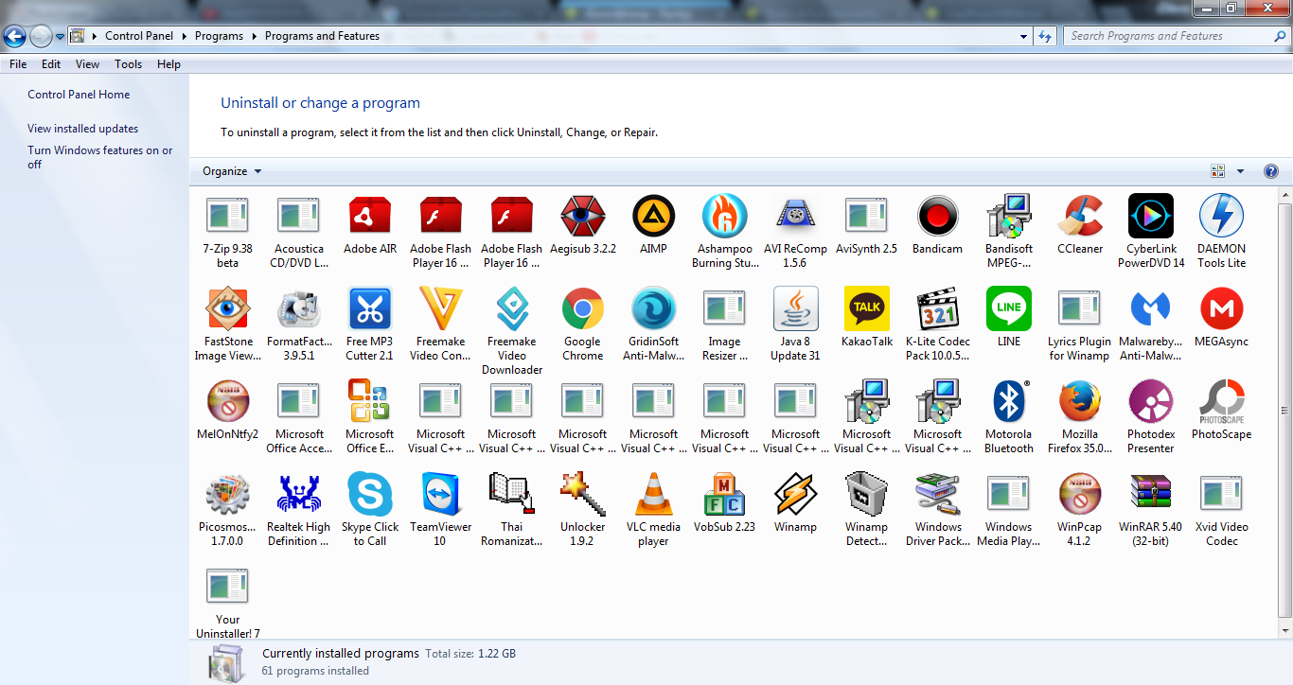Viewport: 1293px width, 685px height.
Task: Click the KakaoTalk icon
Action: (866, 309)
